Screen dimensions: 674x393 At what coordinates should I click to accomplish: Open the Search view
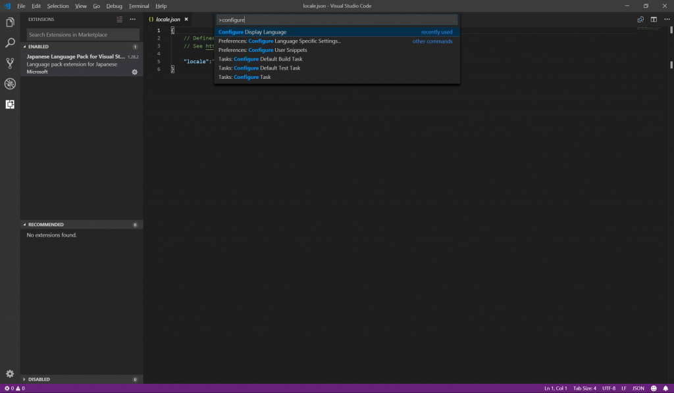pyautogui.click(x=10, y=43)
